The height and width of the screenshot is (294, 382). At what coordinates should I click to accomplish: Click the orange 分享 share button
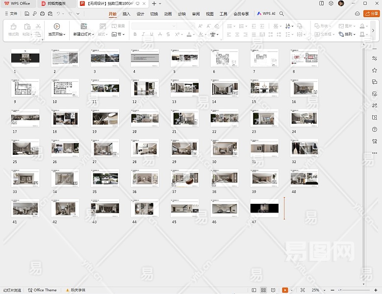click(x=371, y=14)
